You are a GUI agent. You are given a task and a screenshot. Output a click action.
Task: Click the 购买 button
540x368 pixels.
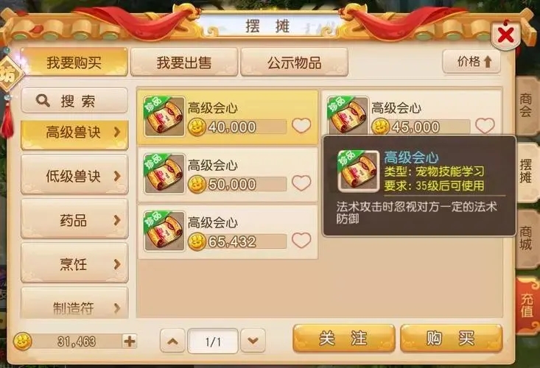tap(451, 338)
